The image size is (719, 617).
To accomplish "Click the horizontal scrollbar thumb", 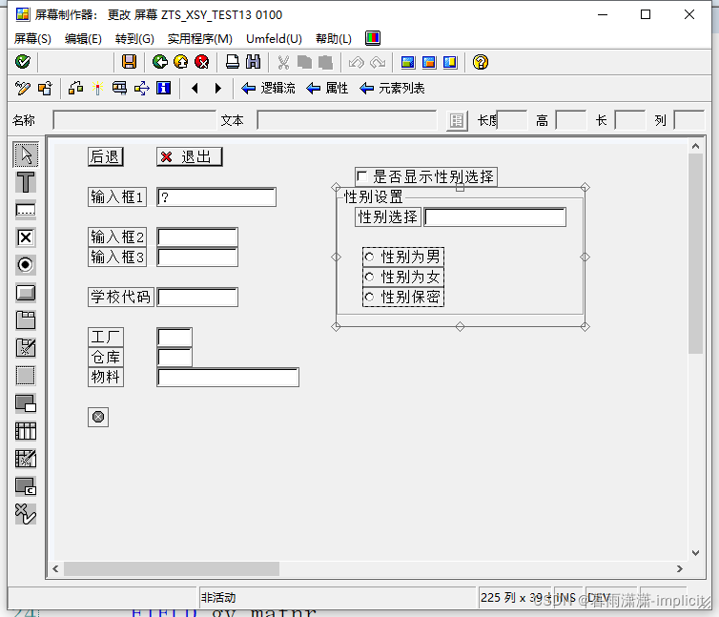I will pos(172,568).
